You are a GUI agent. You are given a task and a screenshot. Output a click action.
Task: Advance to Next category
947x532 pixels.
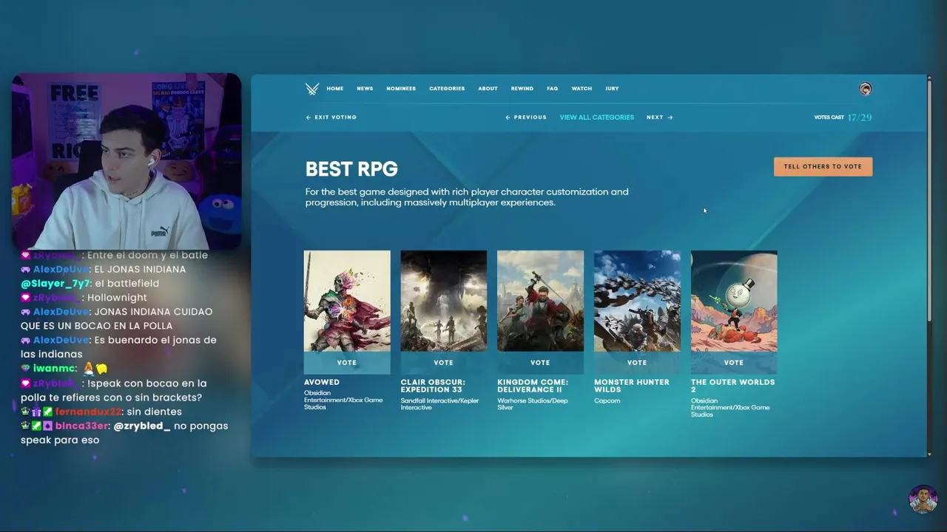[659, 117]
